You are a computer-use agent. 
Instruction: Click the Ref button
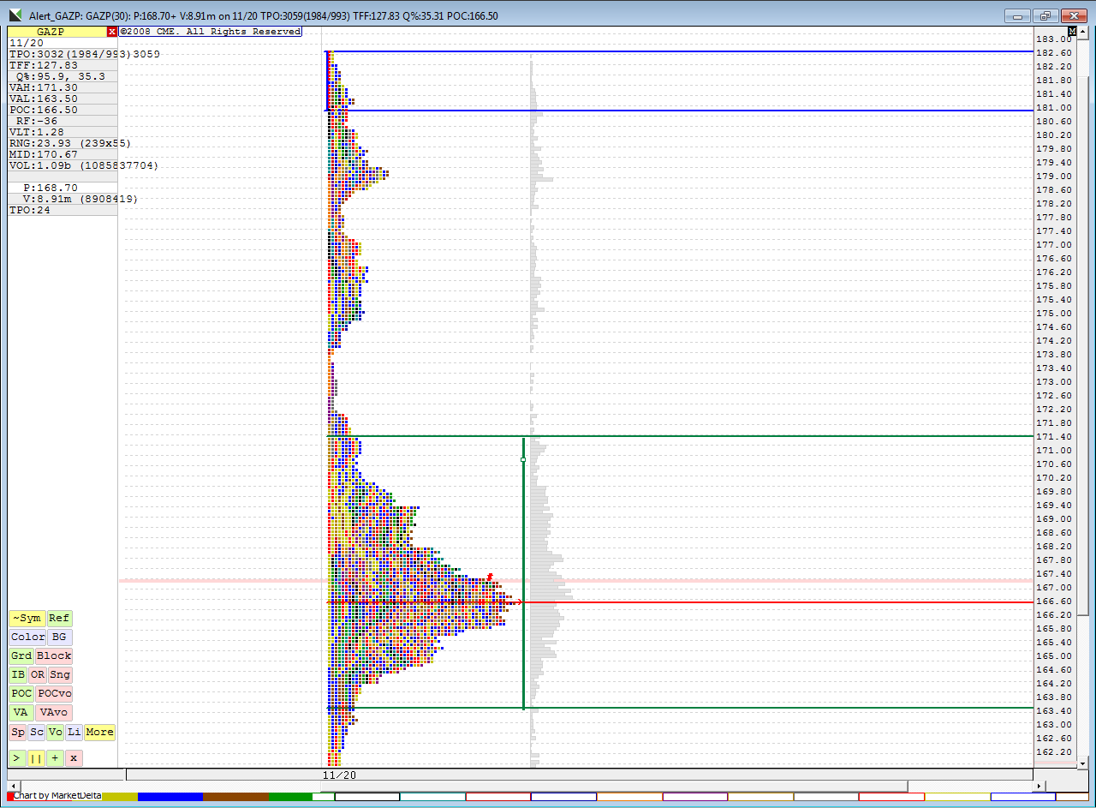point(59,619)
